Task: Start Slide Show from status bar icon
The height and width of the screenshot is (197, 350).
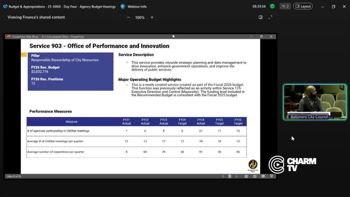Action: coord(272,176)
